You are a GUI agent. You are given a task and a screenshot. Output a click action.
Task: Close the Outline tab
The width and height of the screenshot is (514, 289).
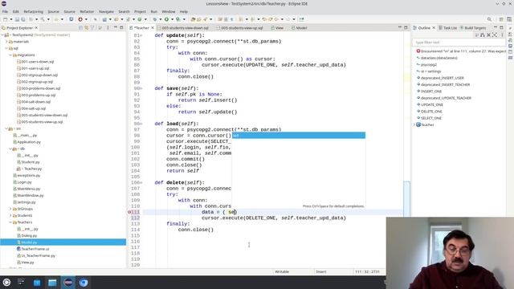pos(434,28)
